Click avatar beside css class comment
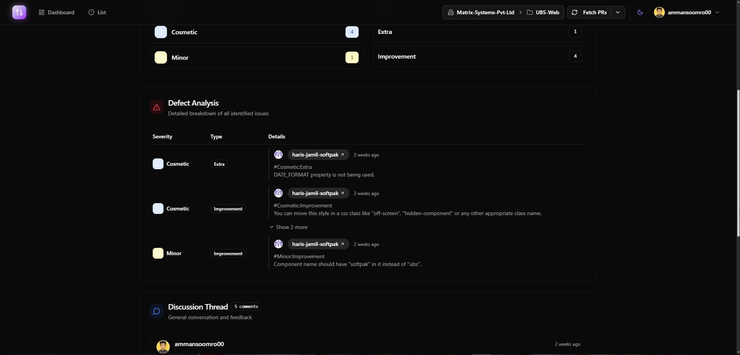 coord(278,193)
